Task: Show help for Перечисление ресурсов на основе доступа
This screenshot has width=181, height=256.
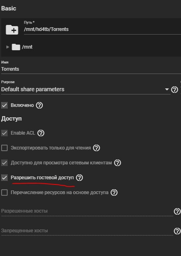Action: tap(114, 193)
